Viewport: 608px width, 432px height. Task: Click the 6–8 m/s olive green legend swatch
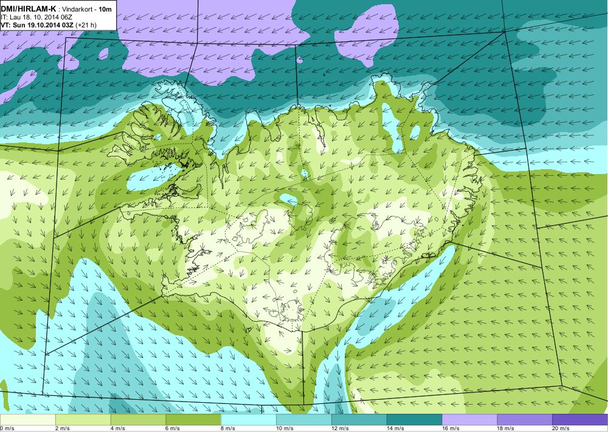click(193, 420)
